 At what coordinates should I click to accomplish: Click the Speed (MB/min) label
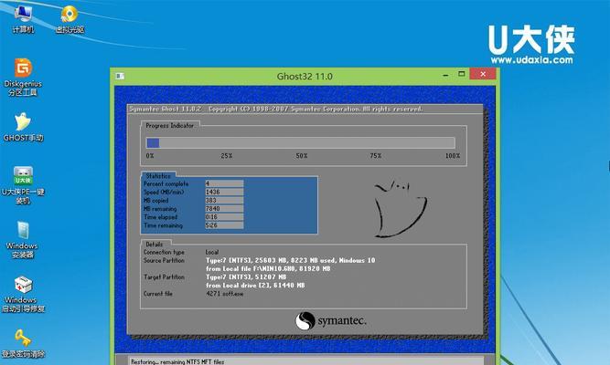[164, 192]
